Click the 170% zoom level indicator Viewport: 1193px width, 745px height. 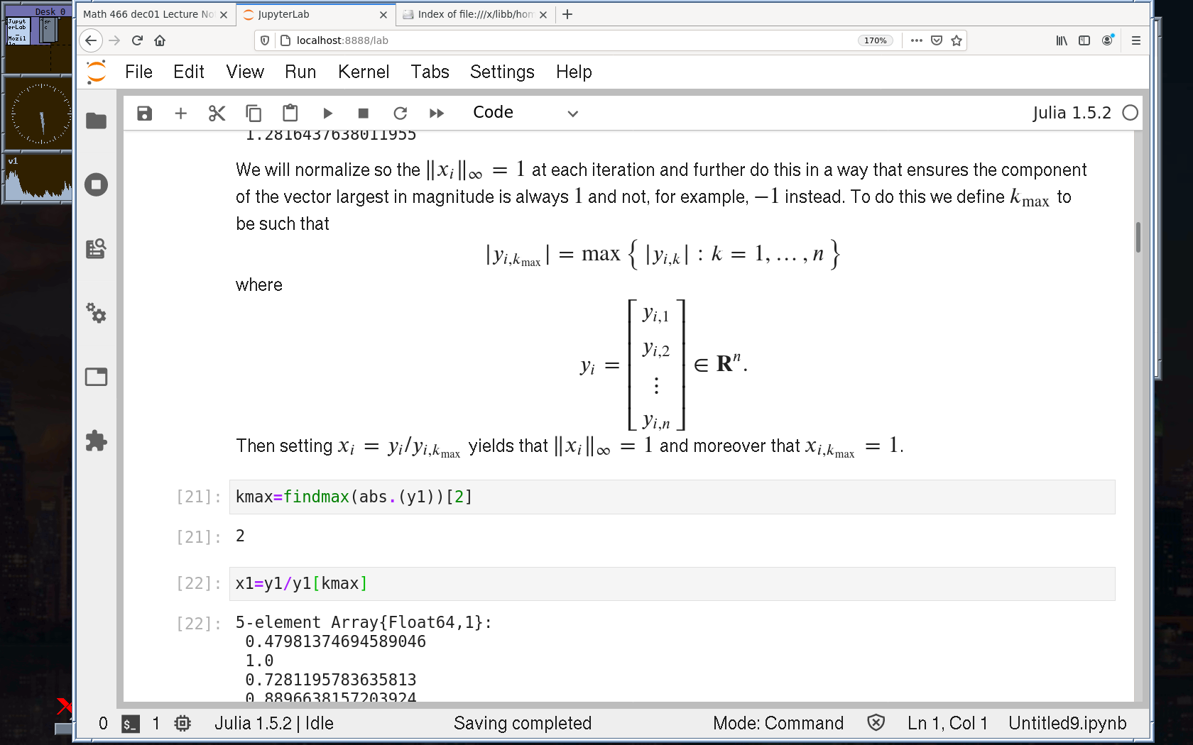point(875,40)
